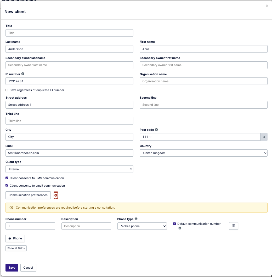
Task: Expand the Phone type dropdown
Action: (142, 226)
